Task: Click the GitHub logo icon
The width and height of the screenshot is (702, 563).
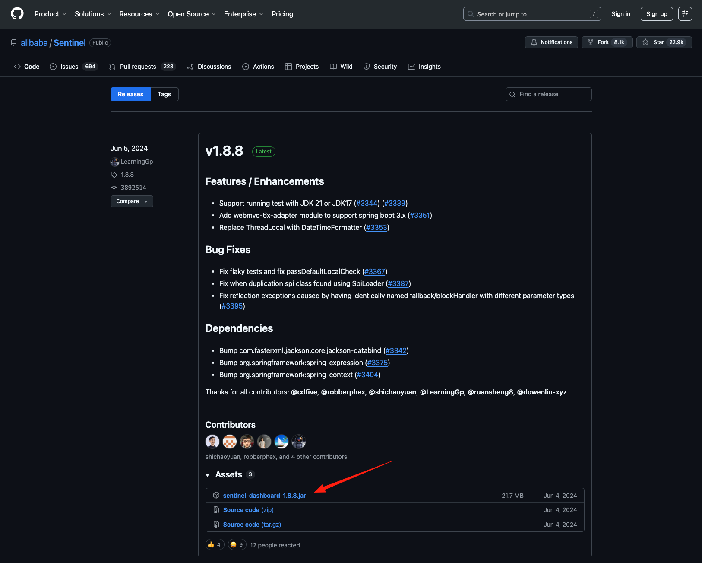Action: (x=17, y=14)
